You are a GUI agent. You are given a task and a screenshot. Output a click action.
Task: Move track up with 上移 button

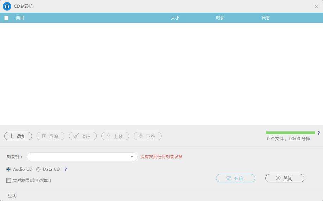pyautogui.click(x=115, y=136)
